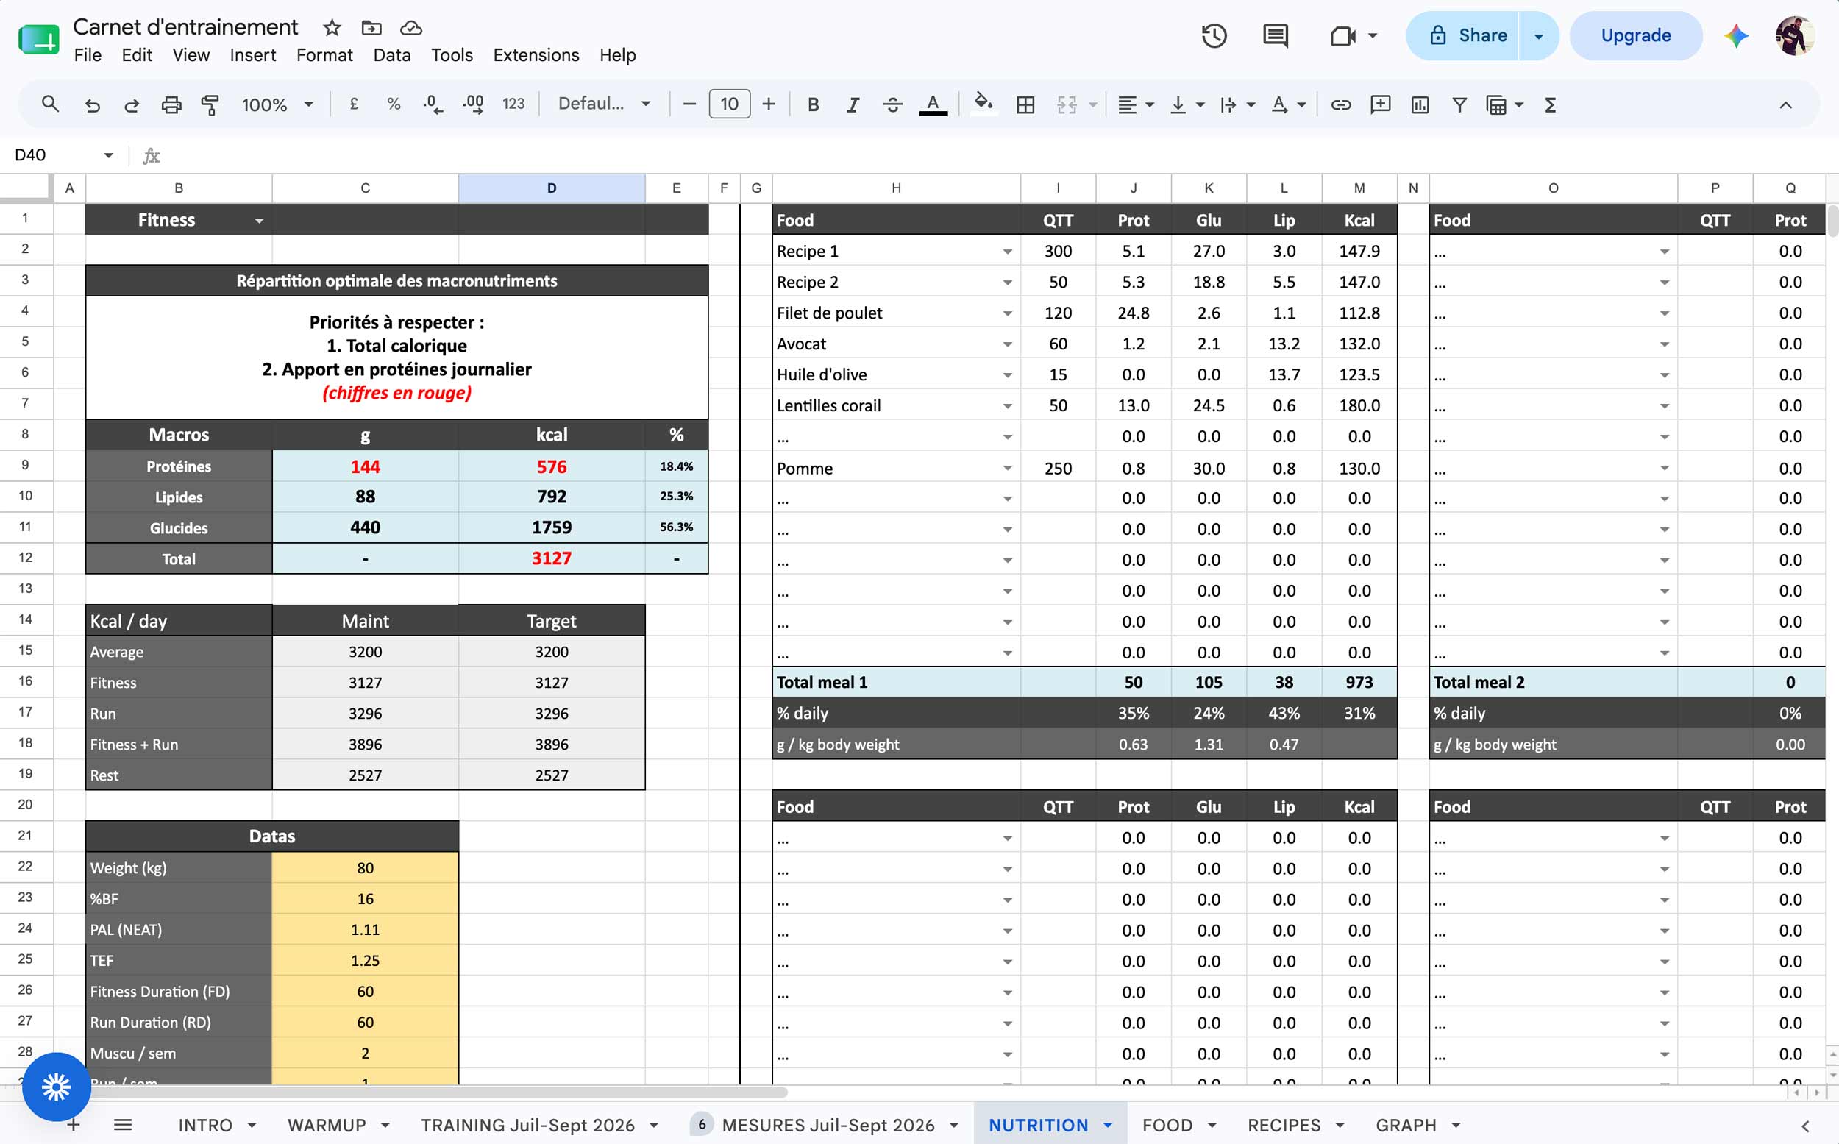Viewport: 1839px width, 1144px height.
Task: Start a video call with camera icon
Action: coord(1344,35)
